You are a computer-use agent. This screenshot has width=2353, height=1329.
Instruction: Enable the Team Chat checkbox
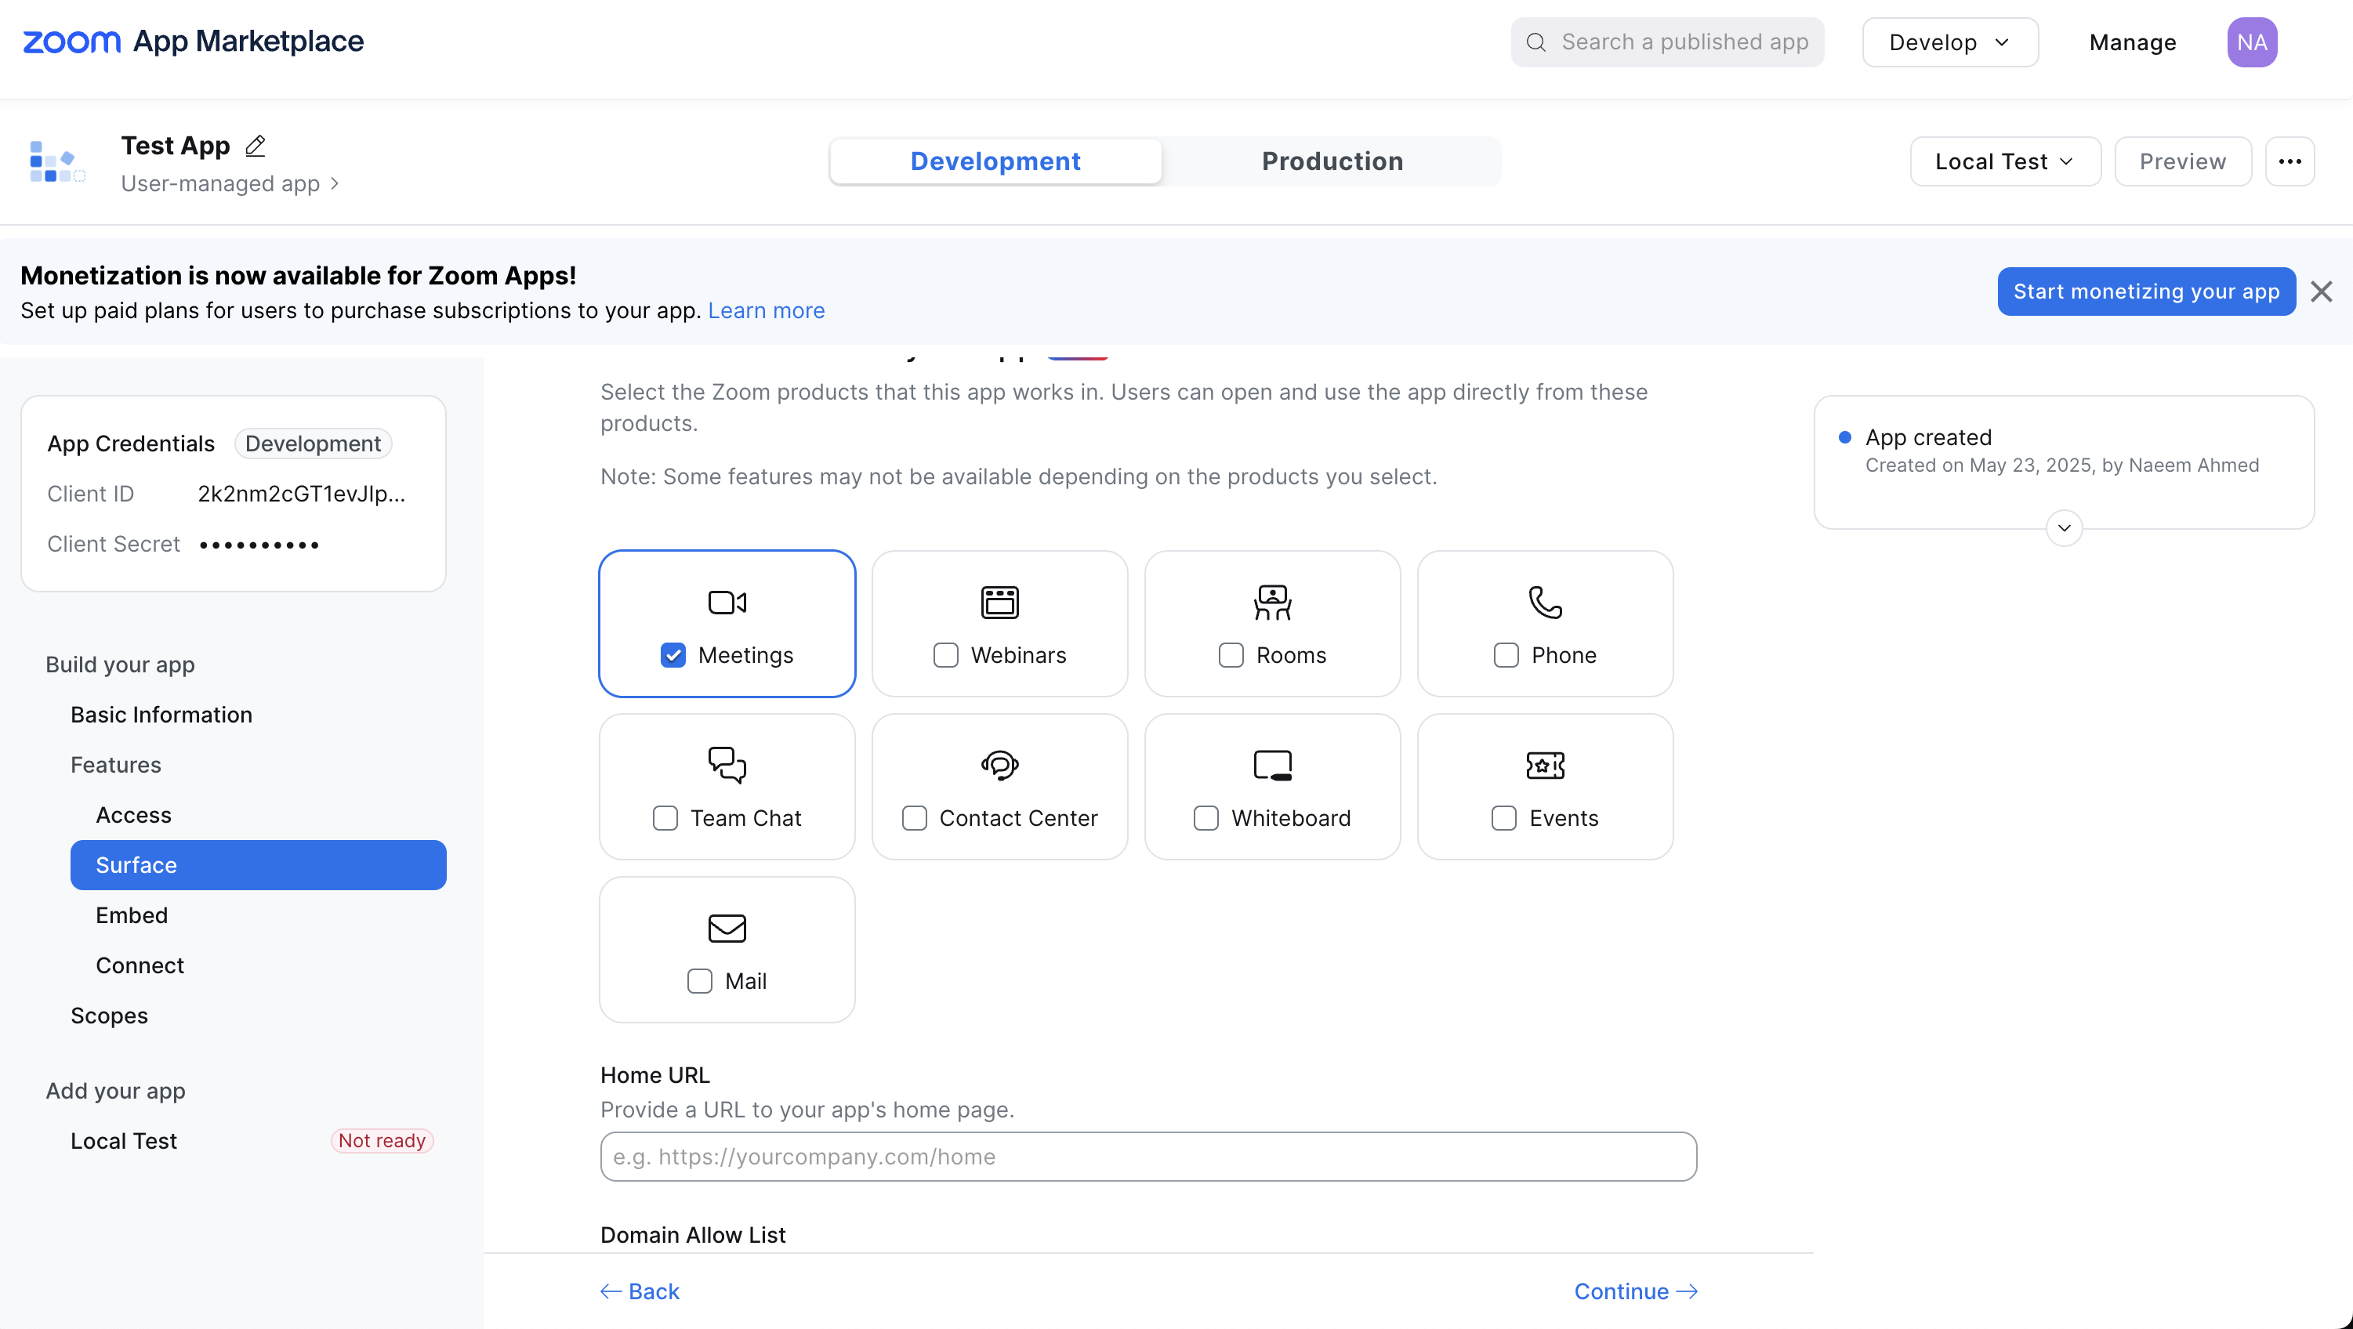point(665,818)
